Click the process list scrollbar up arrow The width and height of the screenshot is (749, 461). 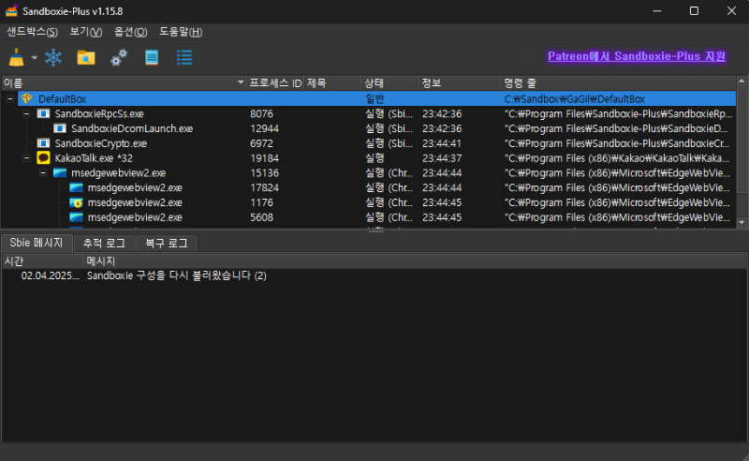click(x=742, y=81)
